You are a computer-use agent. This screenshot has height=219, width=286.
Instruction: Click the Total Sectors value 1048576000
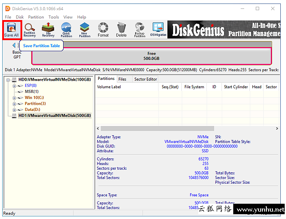(x=198, y=178)
